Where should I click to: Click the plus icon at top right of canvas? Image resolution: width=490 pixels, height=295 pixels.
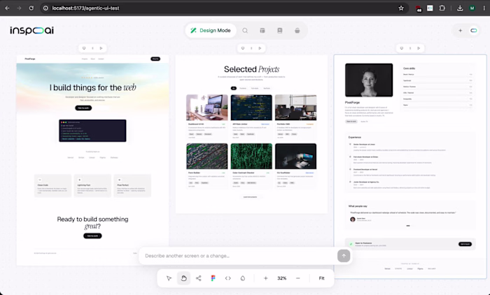coord(461,30)
